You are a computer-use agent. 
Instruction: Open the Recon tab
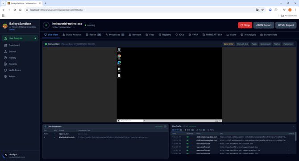(x=93, y=35)
